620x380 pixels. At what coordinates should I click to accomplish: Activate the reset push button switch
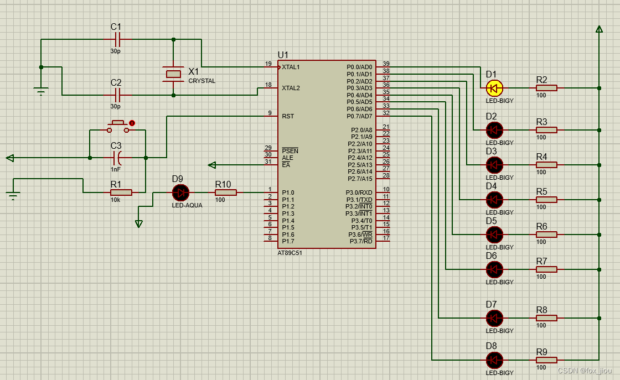click(118, 127)
